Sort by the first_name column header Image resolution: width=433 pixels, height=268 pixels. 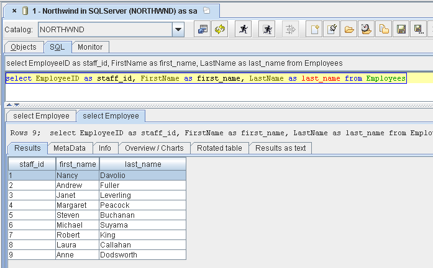(78, 164)
